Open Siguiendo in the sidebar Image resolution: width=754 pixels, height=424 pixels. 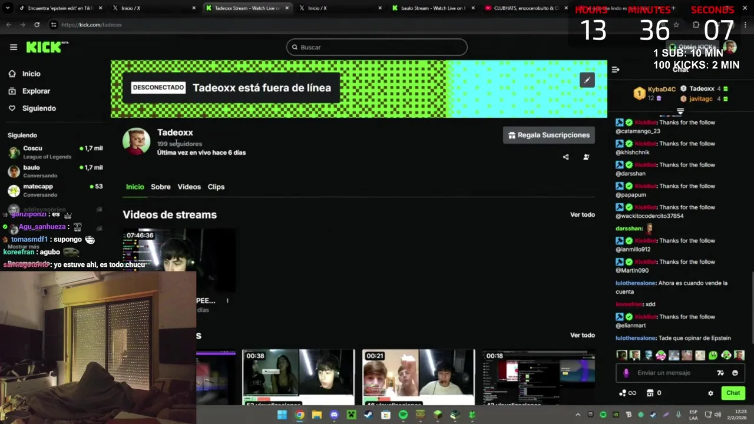pyautogui.click(x=32, y=108)
